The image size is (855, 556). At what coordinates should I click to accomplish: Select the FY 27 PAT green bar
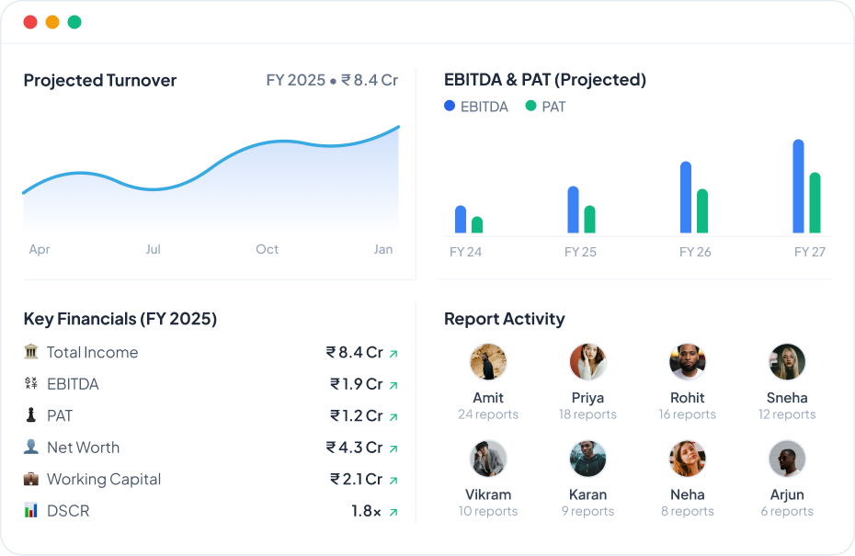coord(815,203)
